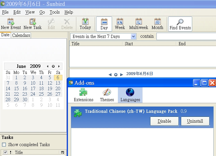Switch to Multiweek view
Viewport: 216px width, 156px height.
click(x=138, y=24)
